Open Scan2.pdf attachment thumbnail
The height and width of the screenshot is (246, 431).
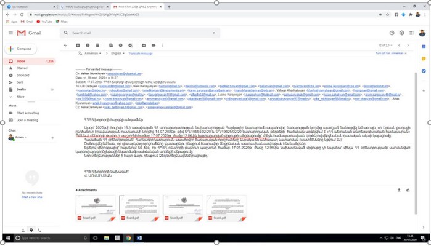coord(139,208)
